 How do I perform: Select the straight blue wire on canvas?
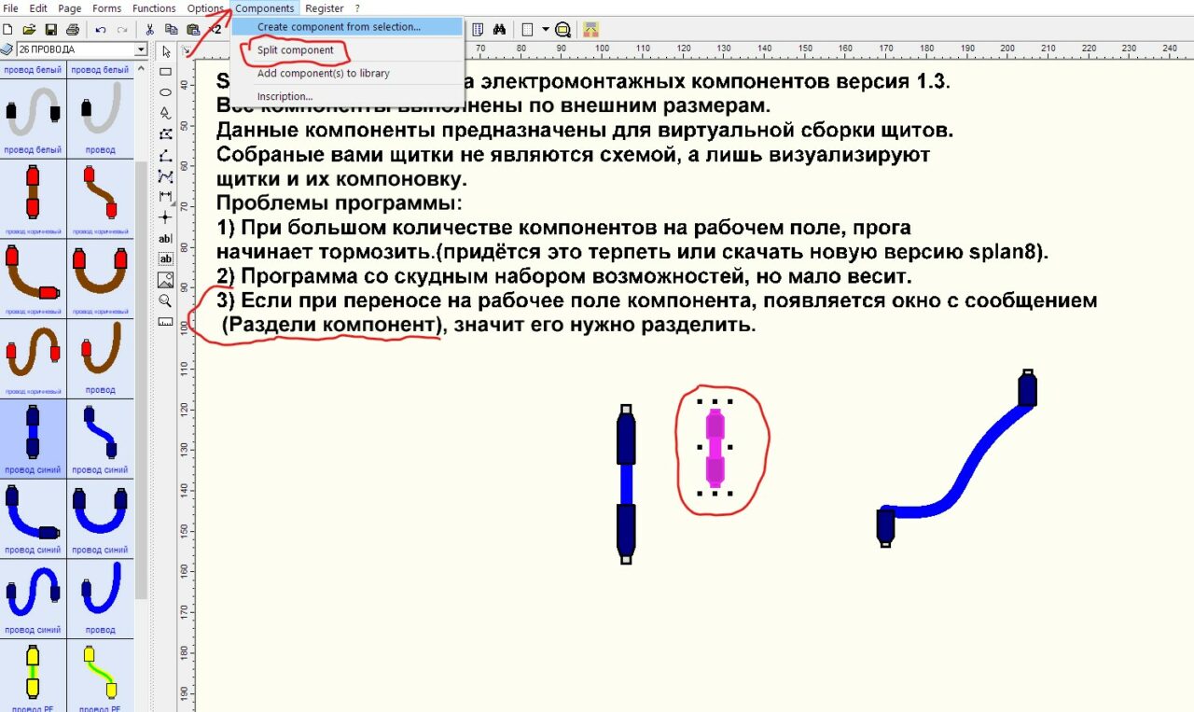626,484
